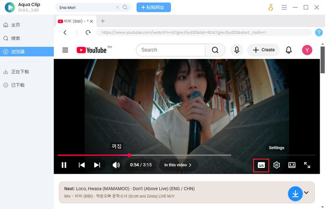Search with voice microphone button

coord(237,50)
